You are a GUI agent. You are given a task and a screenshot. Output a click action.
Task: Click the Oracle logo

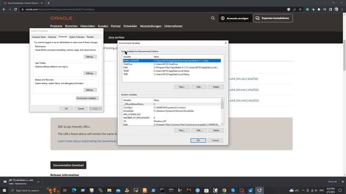pos(61,18)
